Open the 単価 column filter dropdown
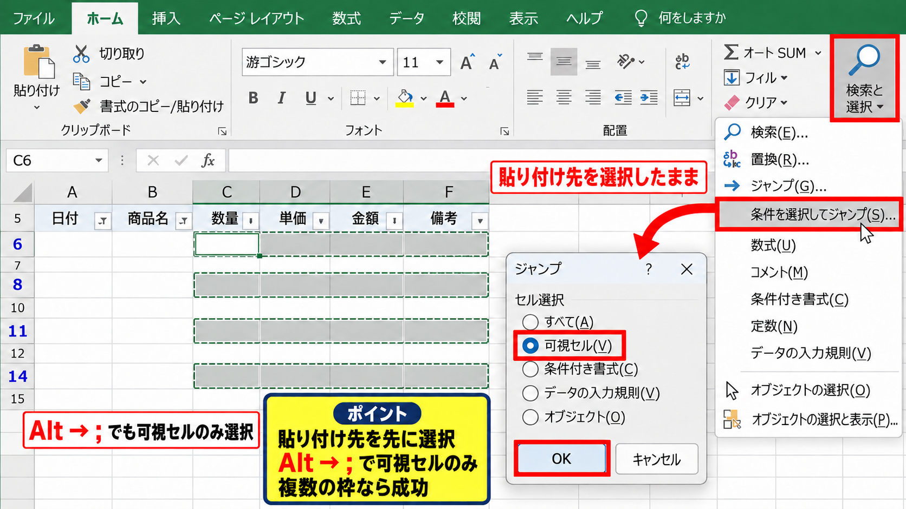This screenshot has width=906, height=509. pyautogui.click(x=321, y=221)
